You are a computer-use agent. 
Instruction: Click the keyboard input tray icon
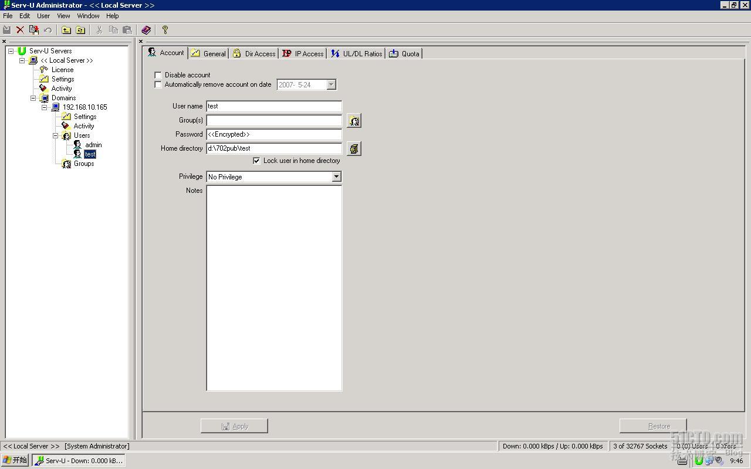point(682,461)
